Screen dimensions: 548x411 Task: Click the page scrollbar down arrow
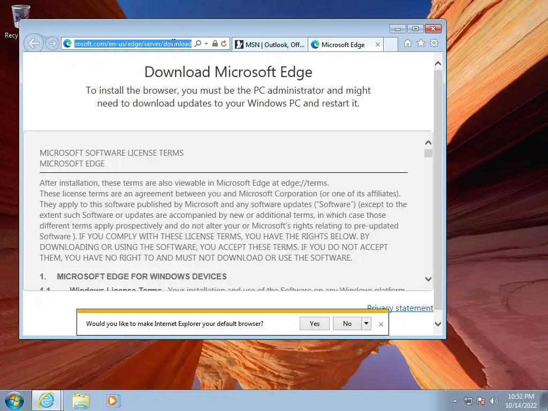438,324
